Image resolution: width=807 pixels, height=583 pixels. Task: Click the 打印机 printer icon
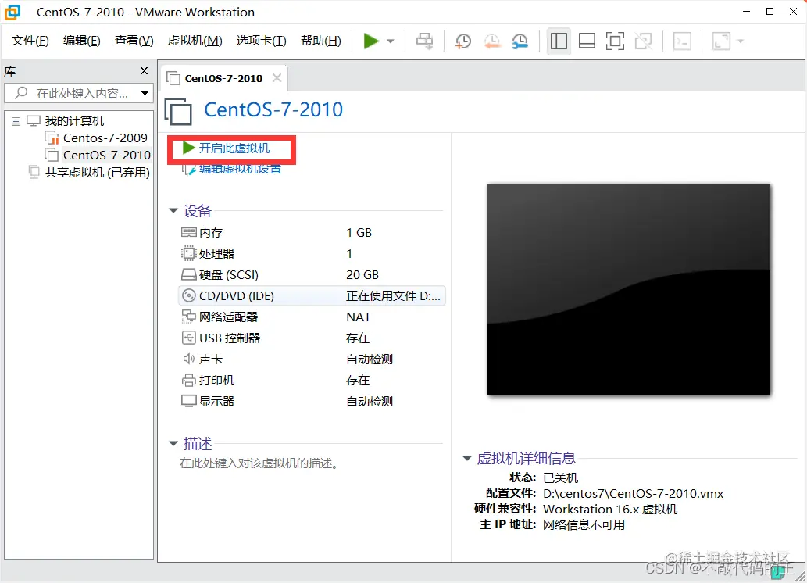click(x=189, y=380)
